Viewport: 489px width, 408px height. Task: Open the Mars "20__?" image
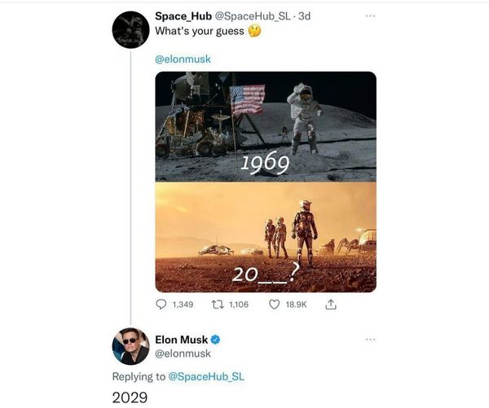click(266, 236)
